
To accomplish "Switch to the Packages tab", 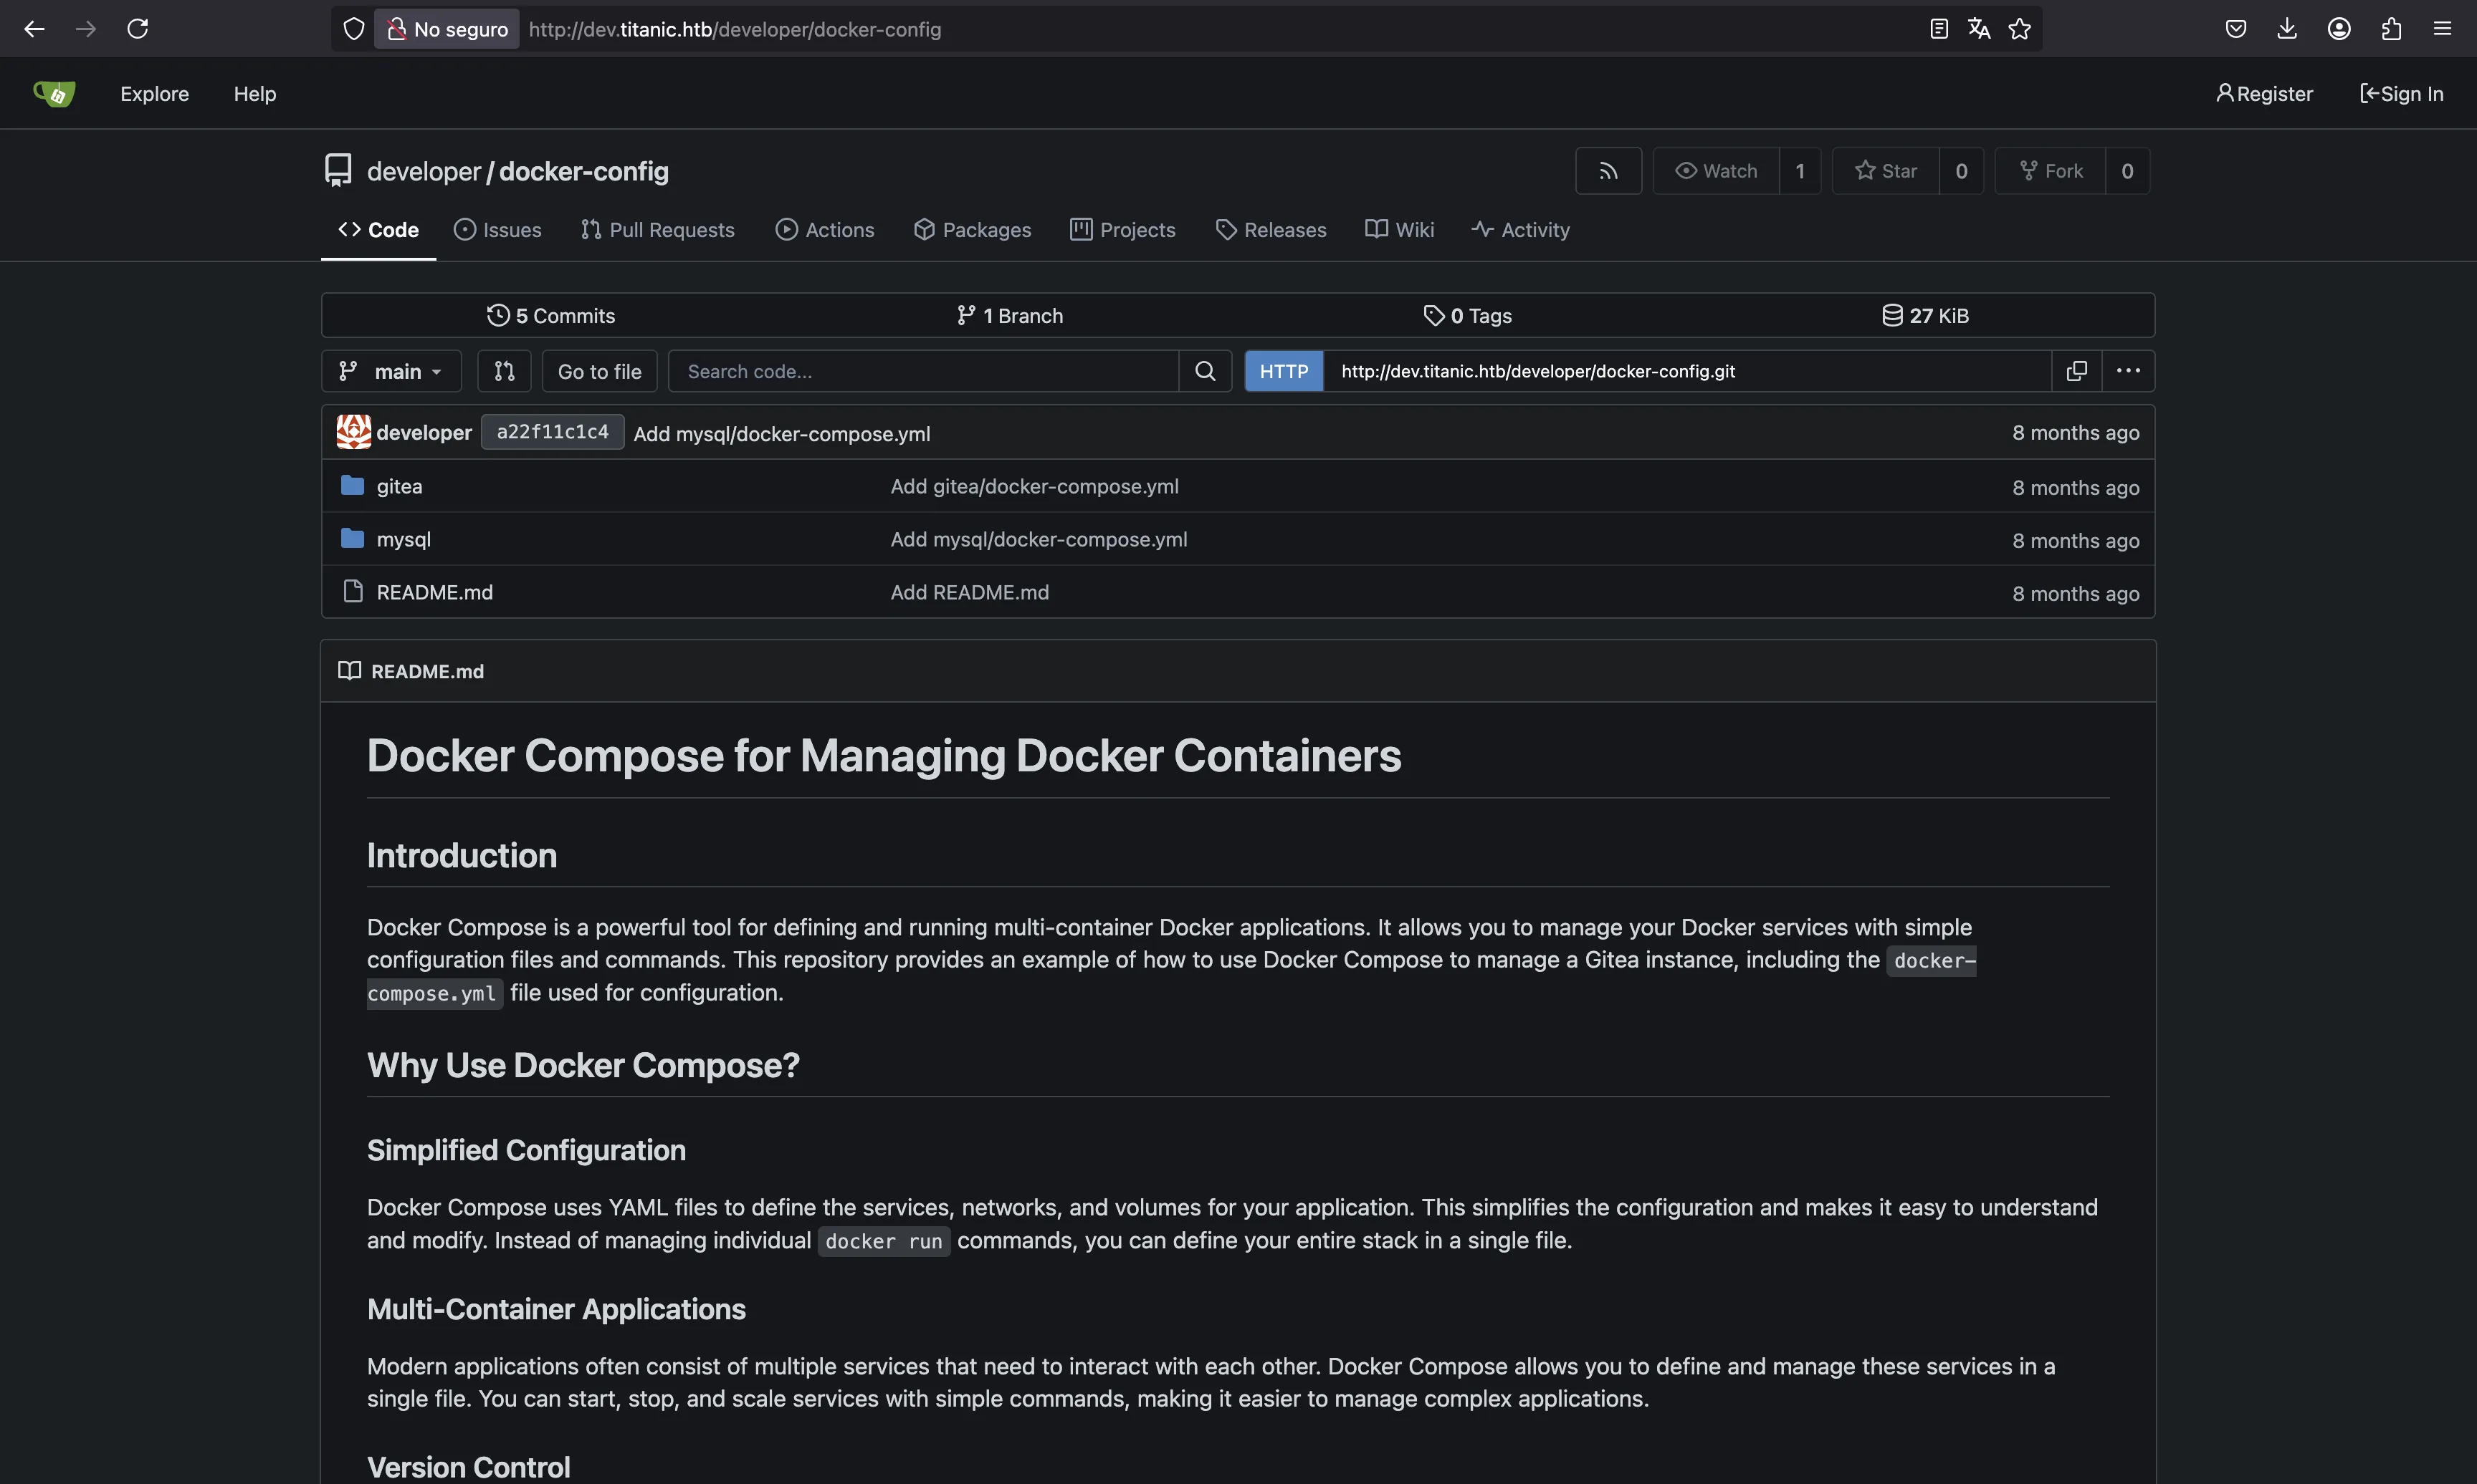I will tap(973, 230).
